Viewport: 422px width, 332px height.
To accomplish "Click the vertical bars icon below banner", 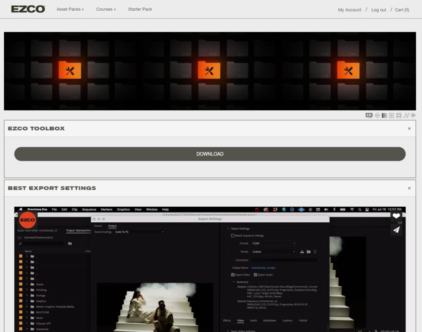I will click(384, 115).
